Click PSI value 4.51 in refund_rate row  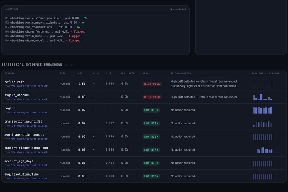(82, 84)
